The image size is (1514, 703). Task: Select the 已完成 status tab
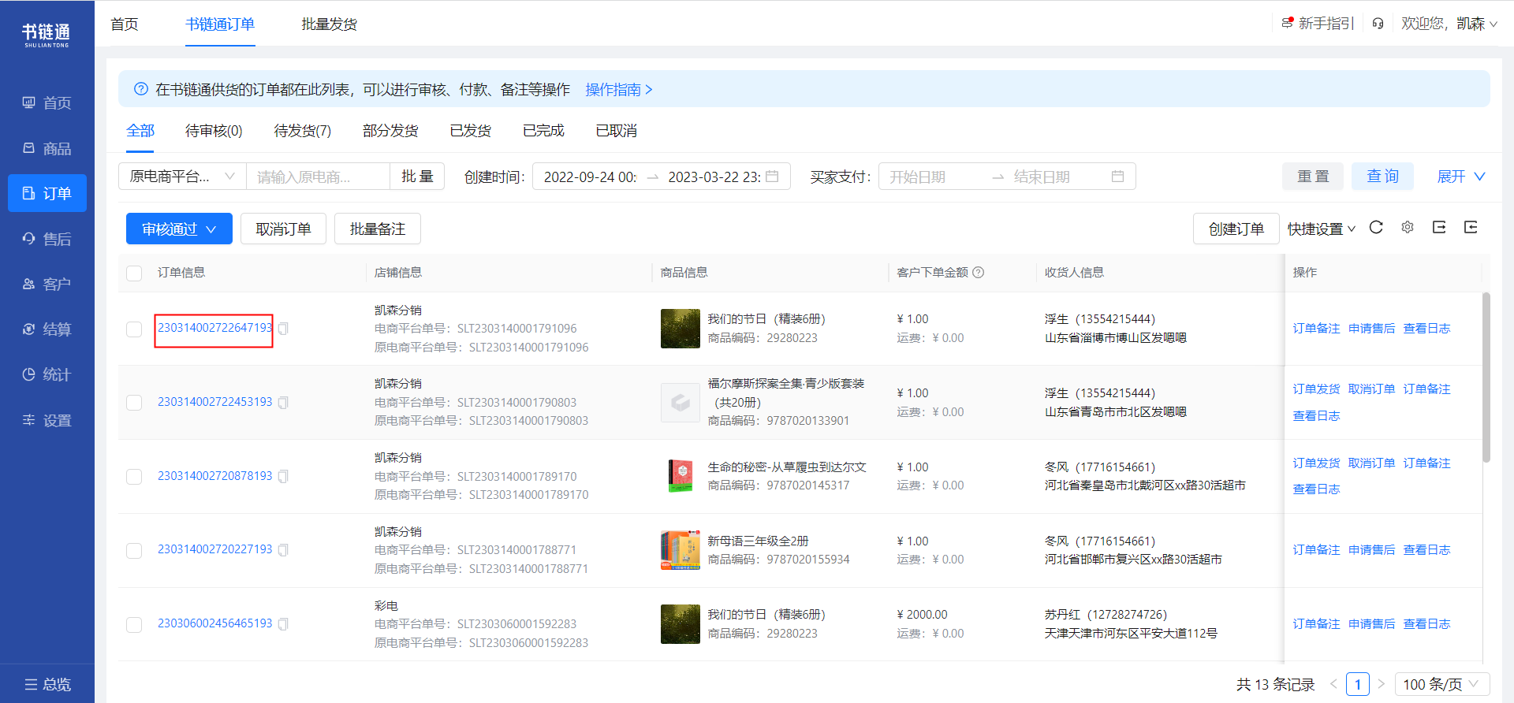coord(544,131)
